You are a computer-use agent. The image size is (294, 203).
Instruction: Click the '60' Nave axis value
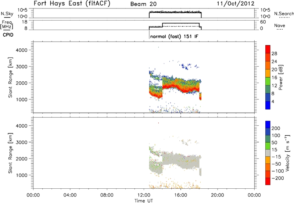tap(263, 22)
